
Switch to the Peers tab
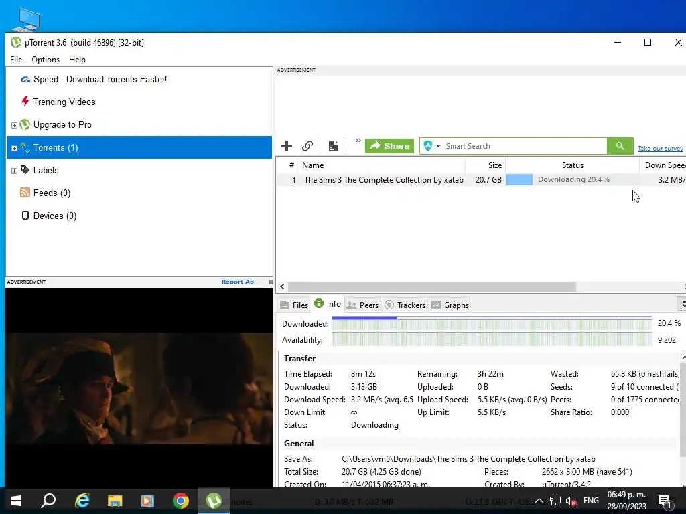click(x=362, y=305)
